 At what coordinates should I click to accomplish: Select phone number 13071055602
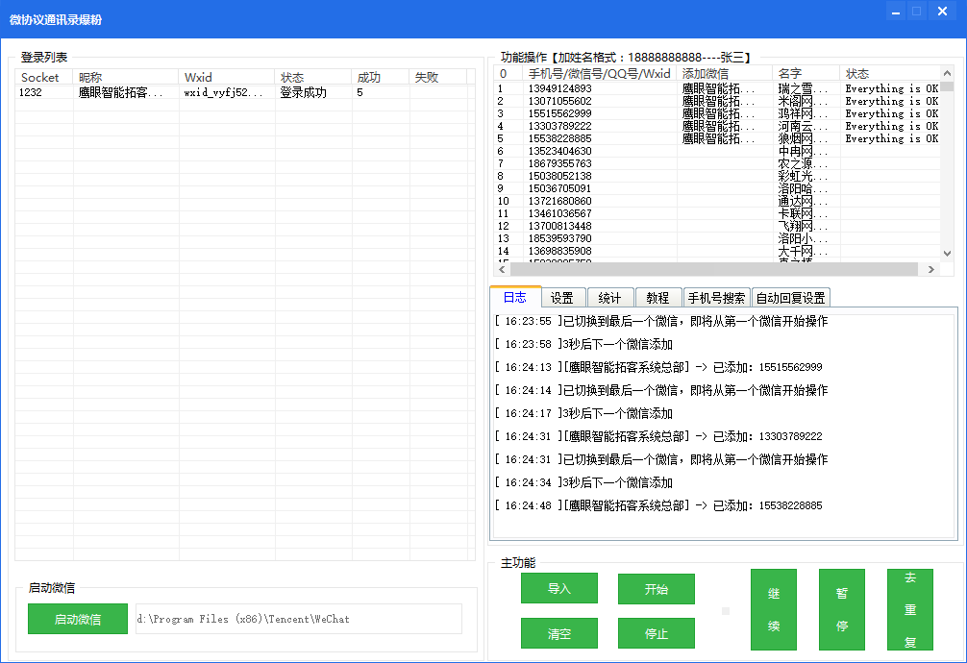coord(560,101)
